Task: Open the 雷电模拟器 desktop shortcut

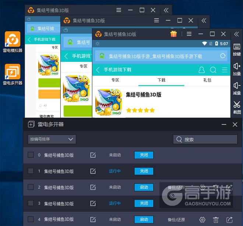Action: coord(13,42)
